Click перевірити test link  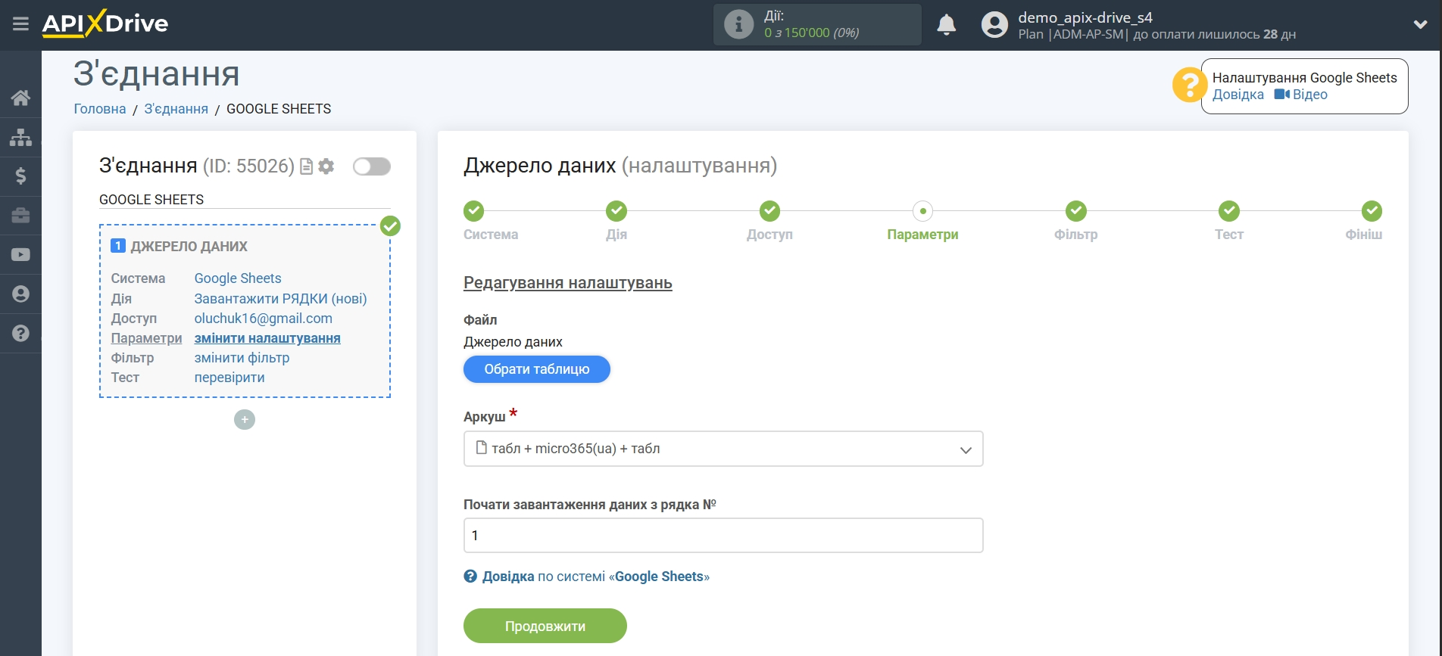[x=229, y=378]
